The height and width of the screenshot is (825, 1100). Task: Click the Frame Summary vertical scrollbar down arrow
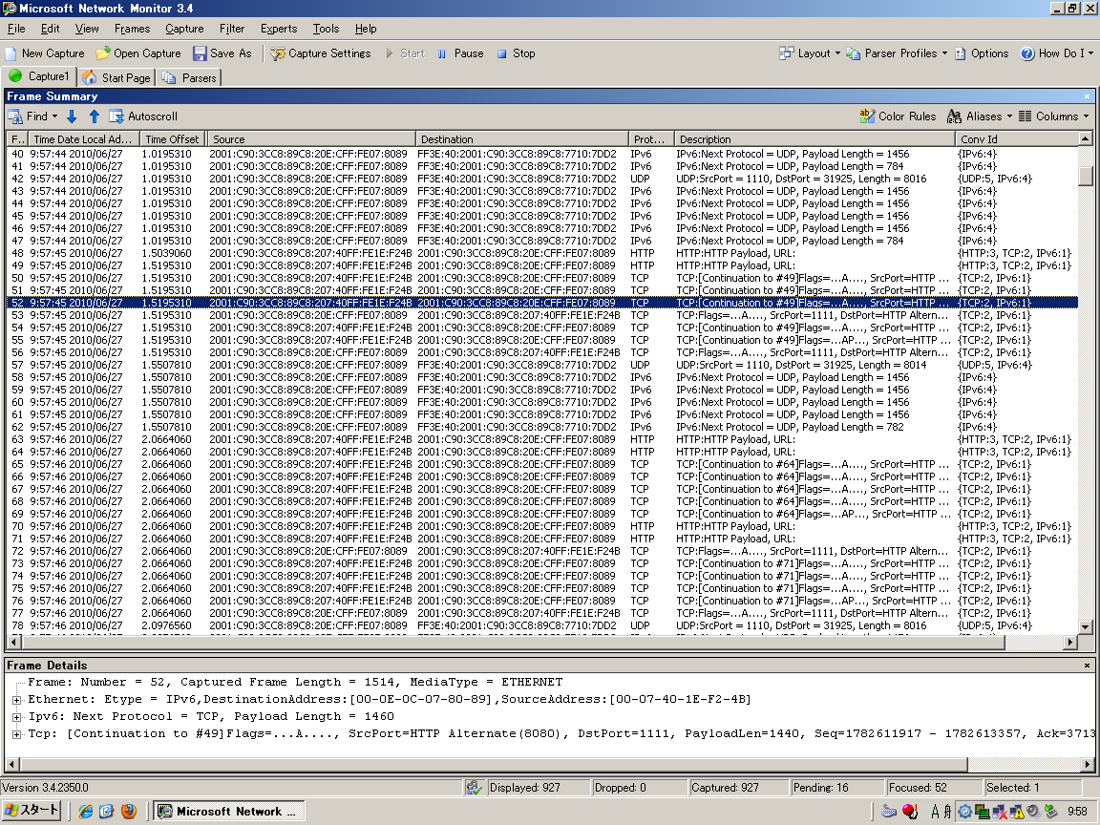coord(1086,627)
